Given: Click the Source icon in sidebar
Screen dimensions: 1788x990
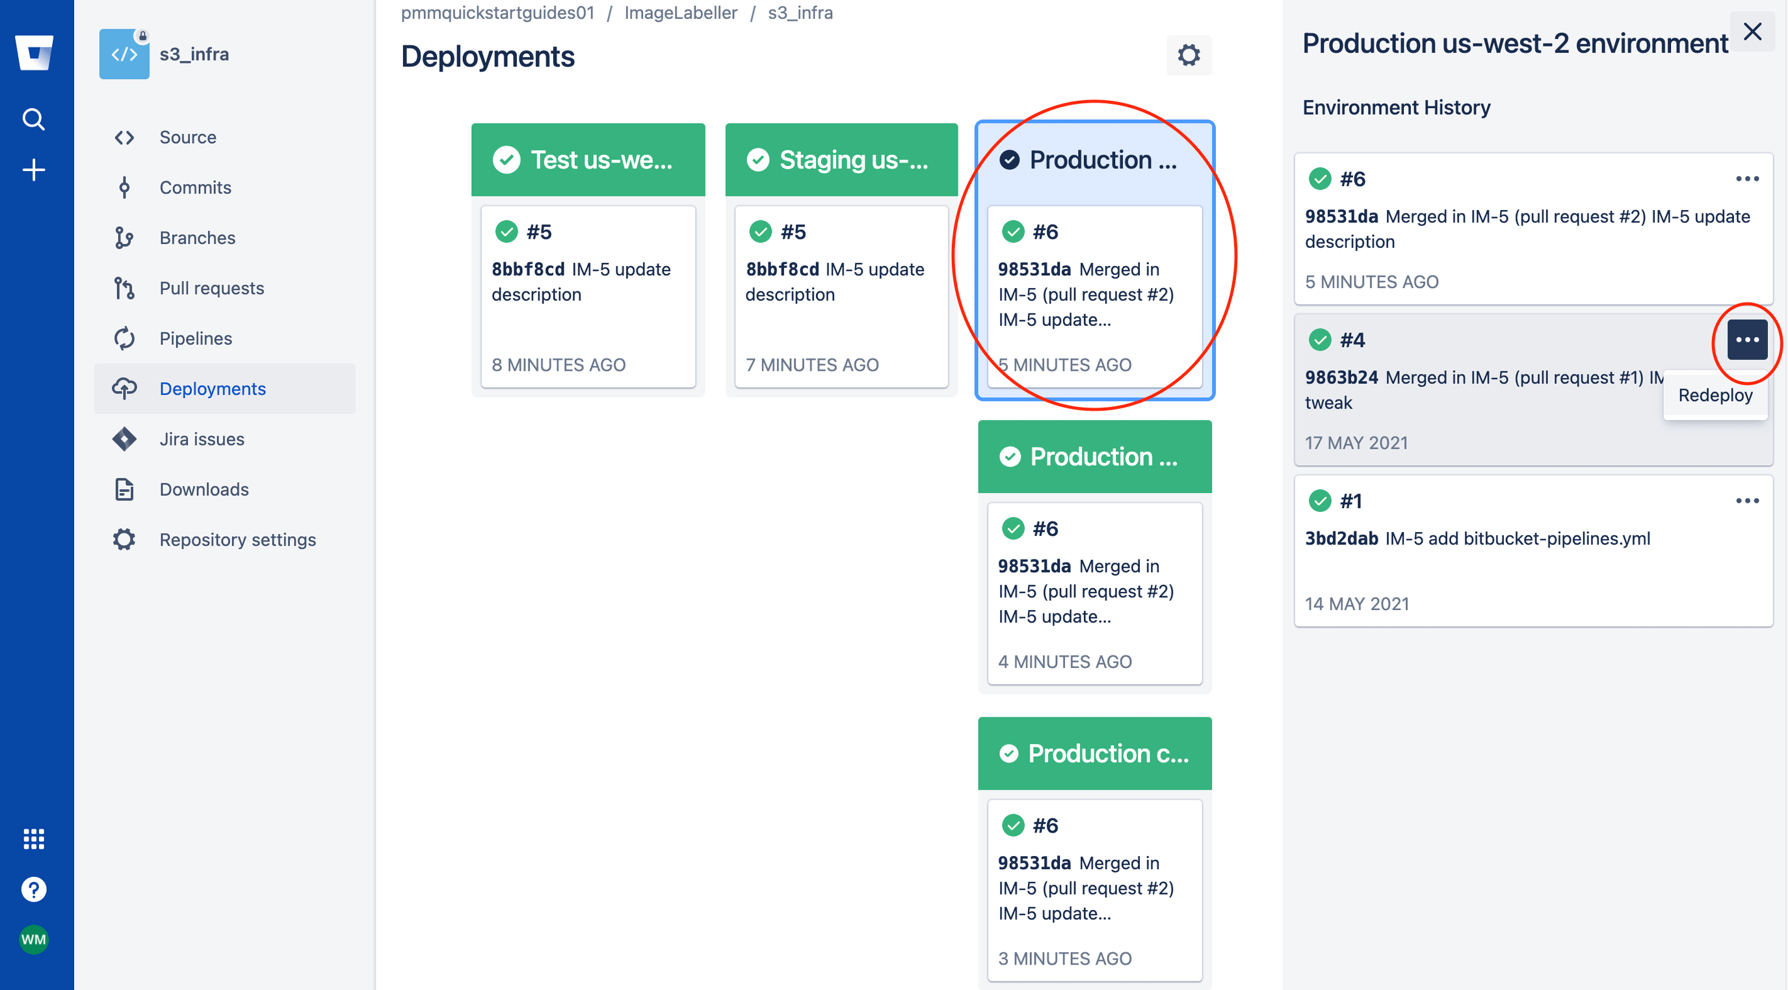Looking at the screenshot, I should coord(124,138).
